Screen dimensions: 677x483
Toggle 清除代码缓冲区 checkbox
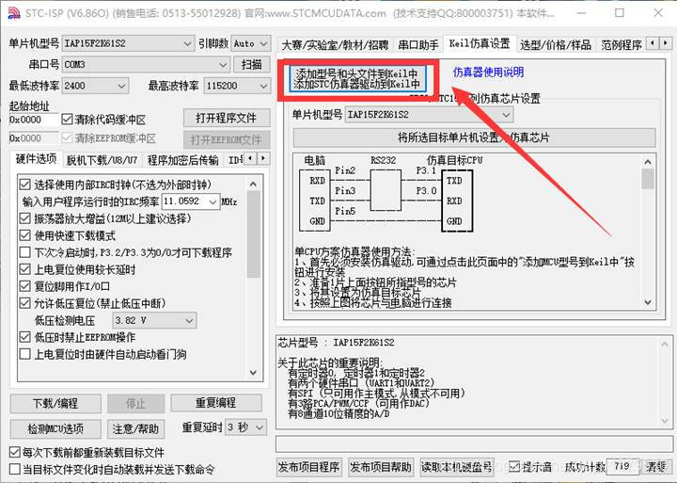(x=67, y=120)
